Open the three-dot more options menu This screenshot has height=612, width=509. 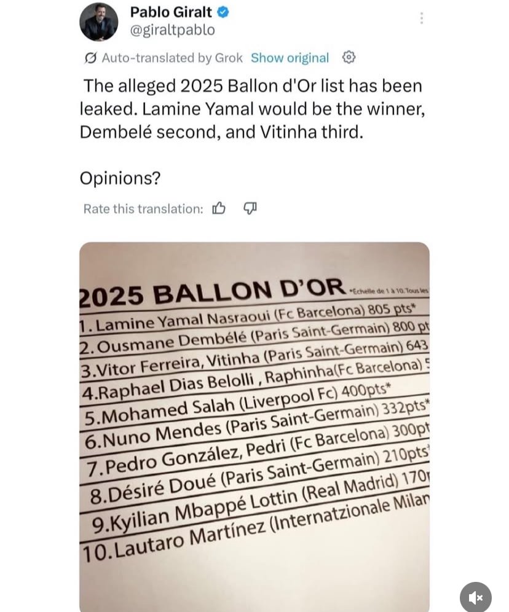coord(421,18)
